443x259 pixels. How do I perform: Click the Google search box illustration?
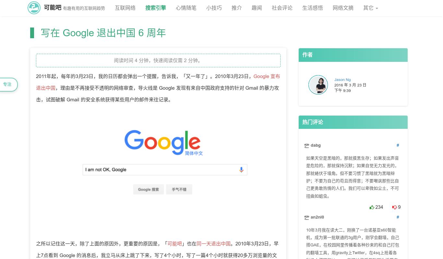pyautogui.click(x=159, y=170)
